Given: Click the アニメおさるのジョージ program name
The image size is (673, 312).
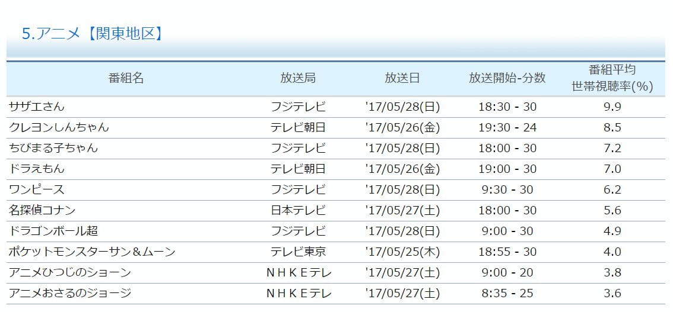Looking at the screenshot, I should (x=70, y=293).
